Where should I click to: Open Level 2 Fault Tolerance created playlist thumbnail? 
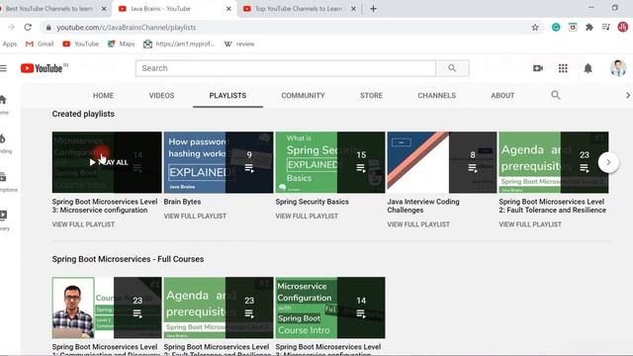click(554, 162)
